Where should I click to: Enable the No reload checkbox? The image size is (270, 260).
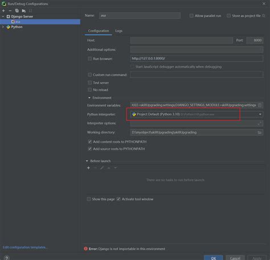tap(90, 90)
